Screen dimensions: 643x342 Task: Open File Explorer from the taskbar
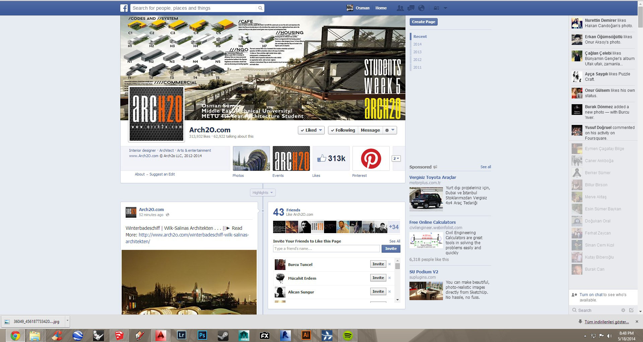tap(35, 335)
